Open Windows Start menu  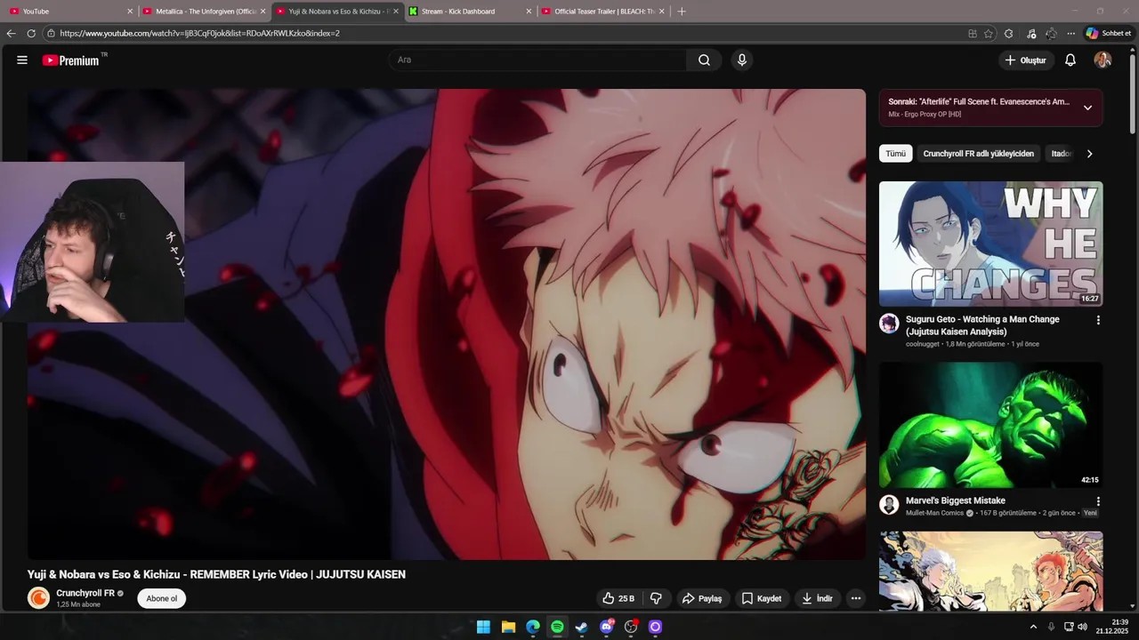[x=483, y=627]
